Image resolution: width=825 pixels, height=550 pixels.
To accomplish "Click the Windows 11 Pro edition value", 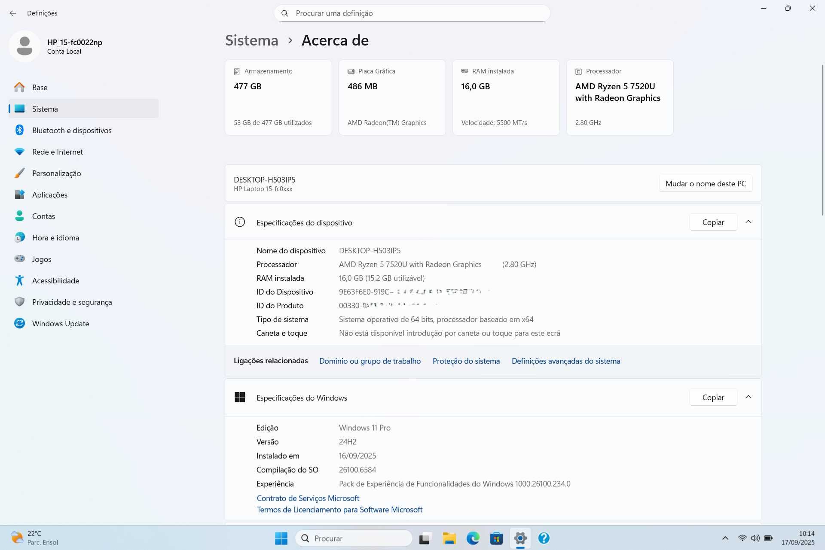I will pyautogui.click(x=365, y=428).
